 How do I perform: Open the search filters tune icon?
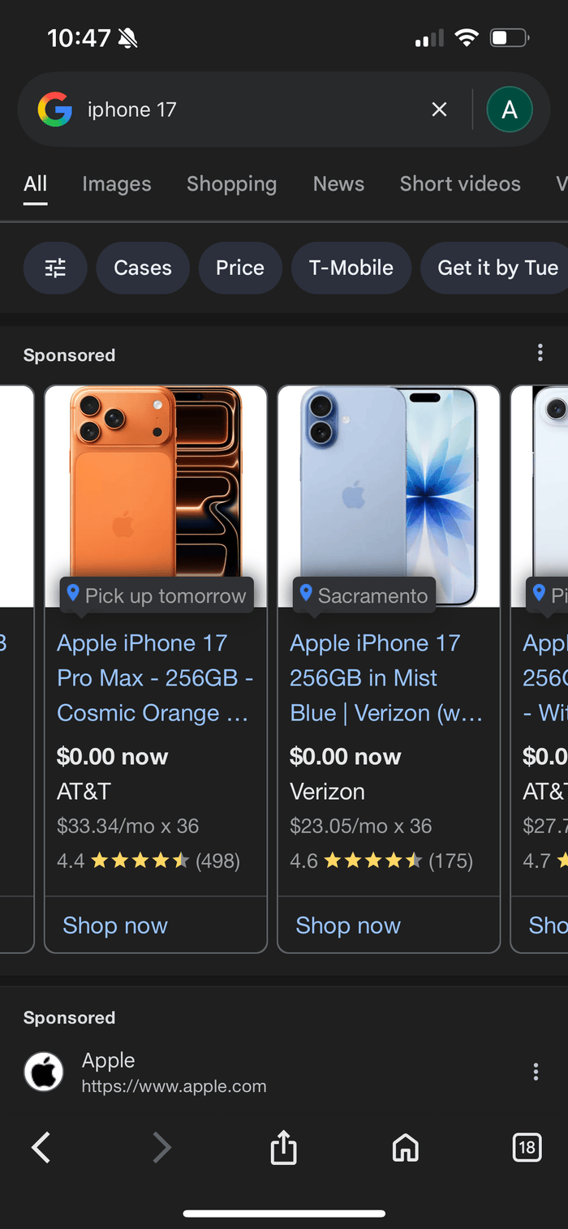[55, 268]
